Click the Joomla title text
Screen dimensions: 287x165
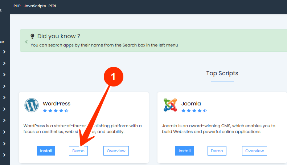(191, 104)
